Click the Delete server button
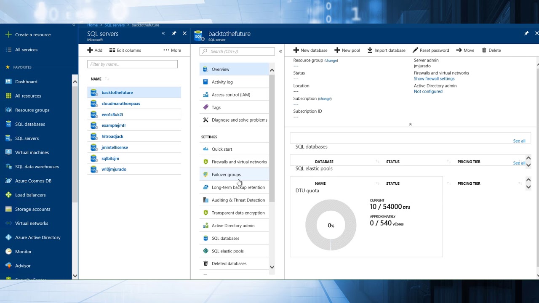Viewport: 539px width, 303px height. click(x=491, y=50)
